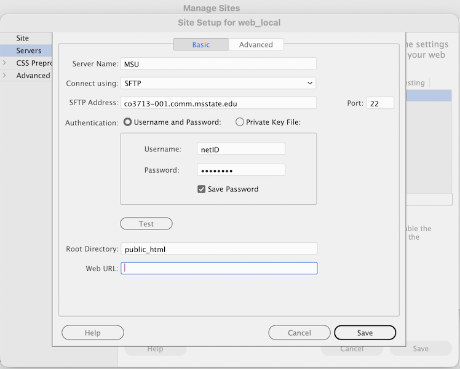Screen dimensions: 460x369
Task: Select the Basic tab
Action: pos(201,44)
